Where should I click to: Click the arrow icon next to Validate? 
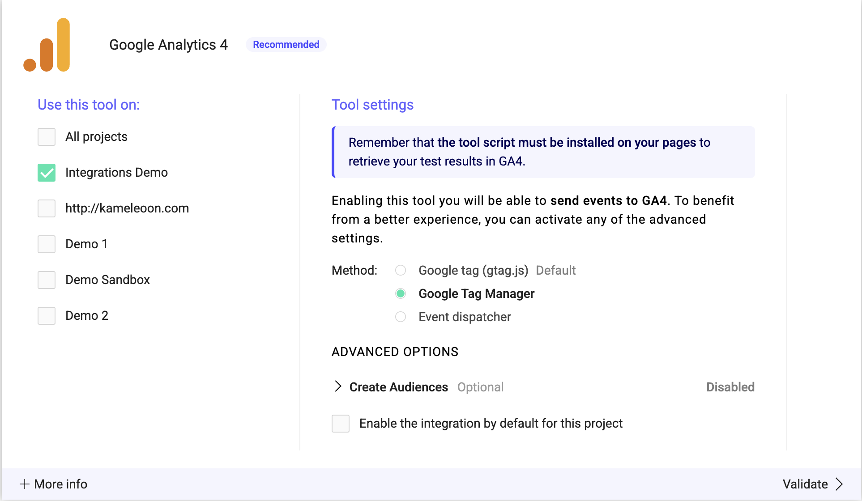[x=839, y=484]
